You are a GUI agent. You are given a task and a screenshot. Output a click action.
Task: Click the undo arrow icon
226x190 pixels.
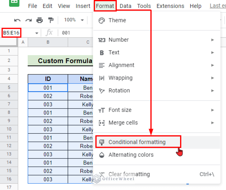[x=17, y=20]
